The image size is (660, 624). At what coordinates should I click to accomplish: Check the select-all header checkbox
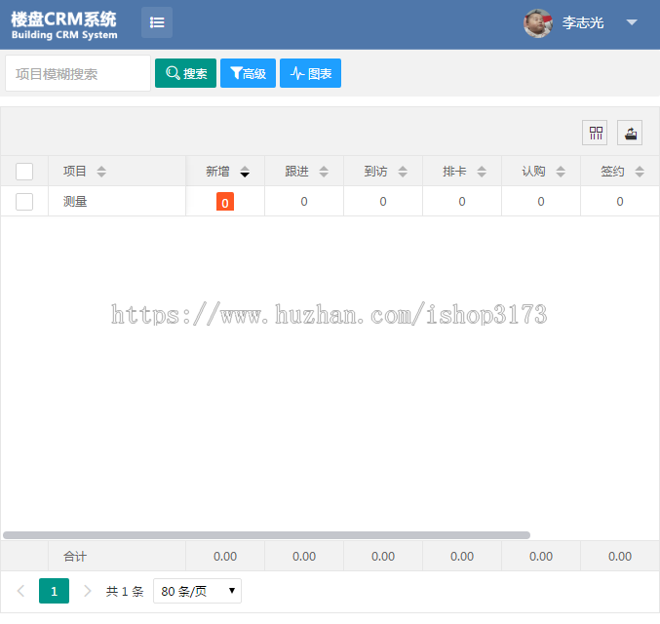click(x=24, y=172)
